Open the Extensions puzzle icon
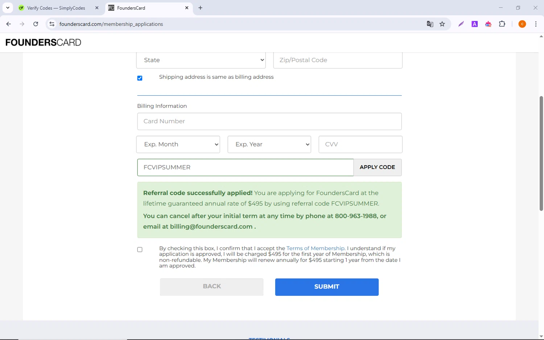 point(502,24)
